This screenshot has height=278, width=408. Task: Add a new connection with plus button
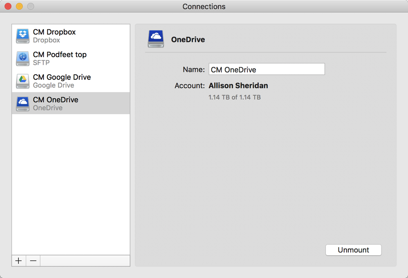[19, 260]
